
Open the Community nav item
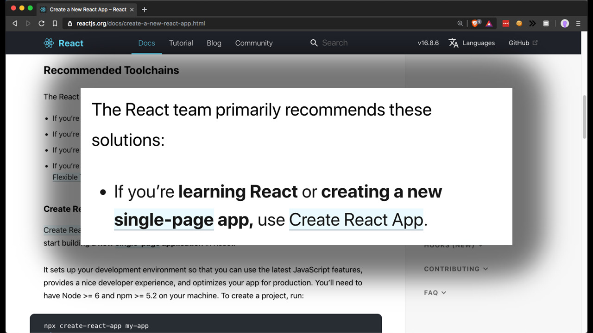tap(254, 43)
